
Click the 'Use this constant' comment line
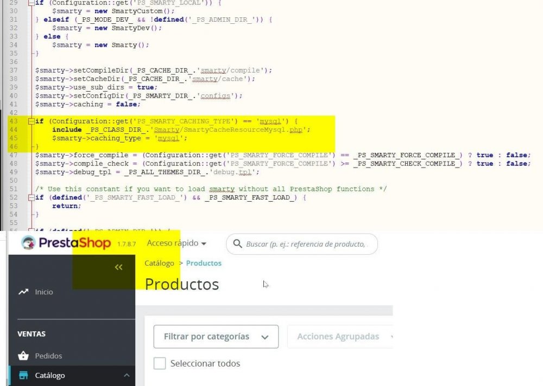[211, 189]
